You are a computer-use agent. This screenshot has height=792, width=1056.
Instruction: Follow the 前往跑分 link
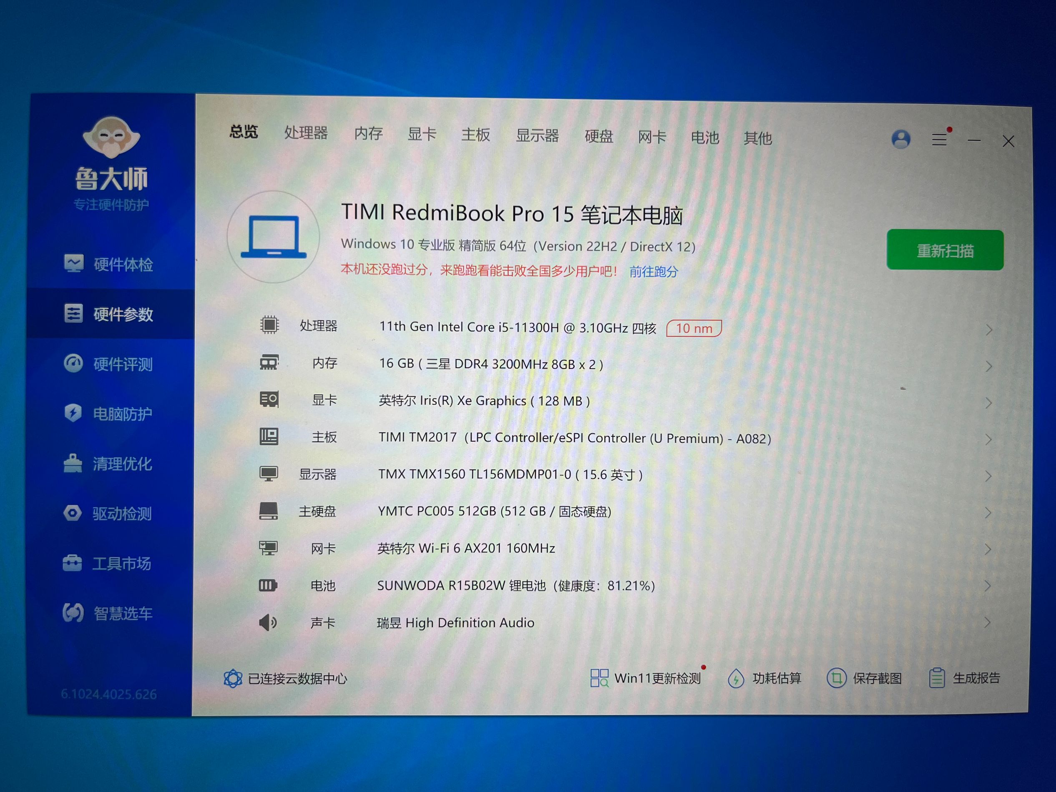tap(654, 271)
